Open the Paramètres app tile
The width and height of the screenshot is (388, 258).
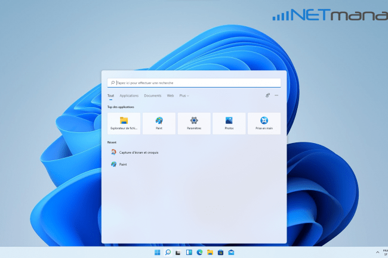[x=194, y=123]
